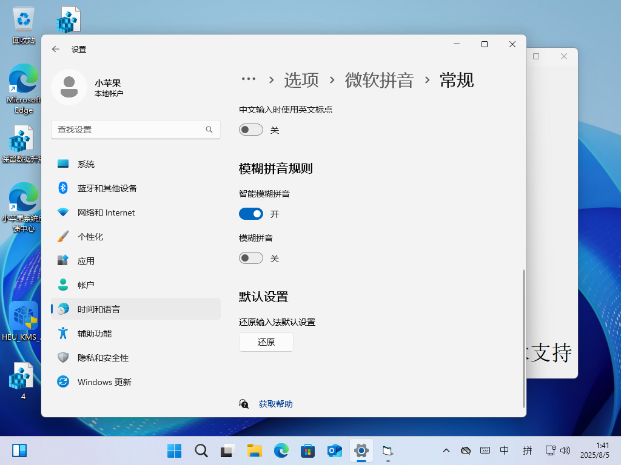Viewport: 621px width, 465px height.
Task: Disable 智能模糊拼音
Action: pyautogui.click(x=250, y=213)
